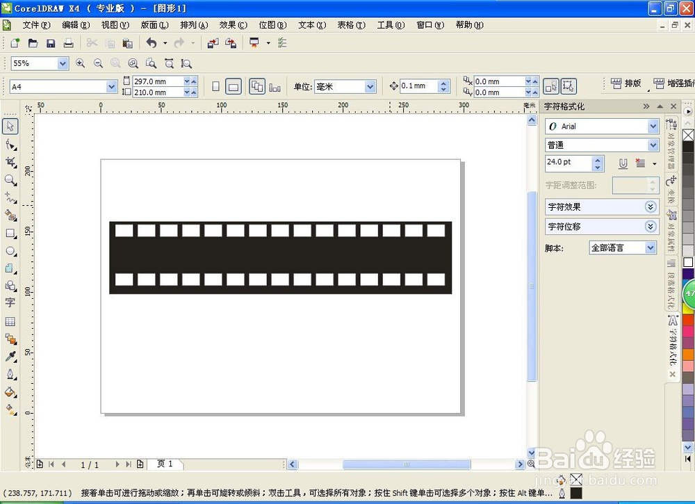The height and width of the screenshot is (504, 695).
Task: Close the 字符格式化 docker panel
Action: click(673, 106)
